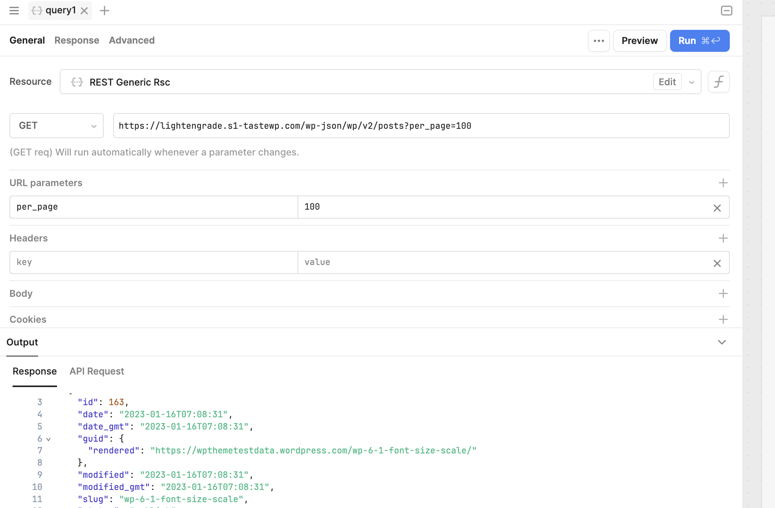Screen dimensions: 775x508
Task: Minimize the query editor panel
Action: pos(726,11)
